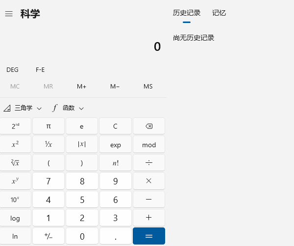Click digit 9
294x246 pixels.
(x=115, y=181)
